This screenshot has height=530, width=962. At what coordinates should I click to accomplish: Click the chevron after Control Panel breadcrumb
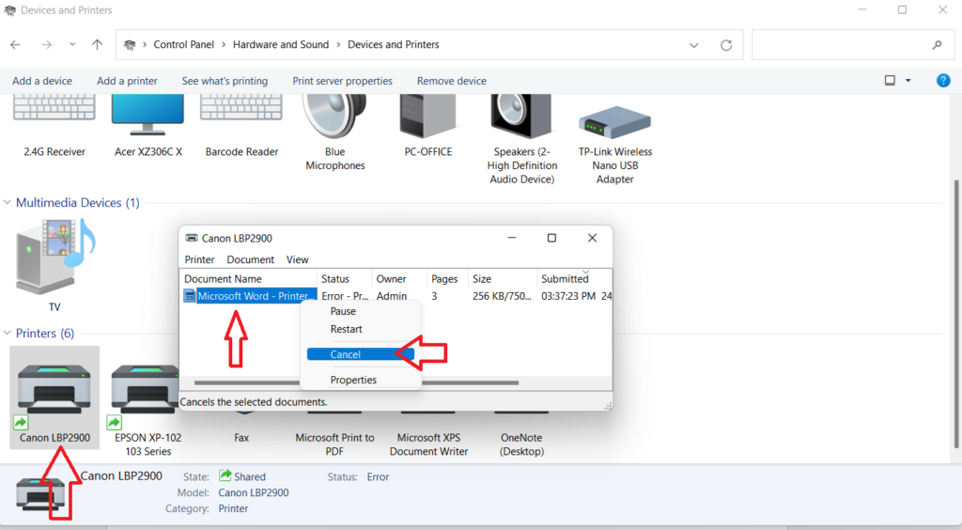tap(224, 45)
